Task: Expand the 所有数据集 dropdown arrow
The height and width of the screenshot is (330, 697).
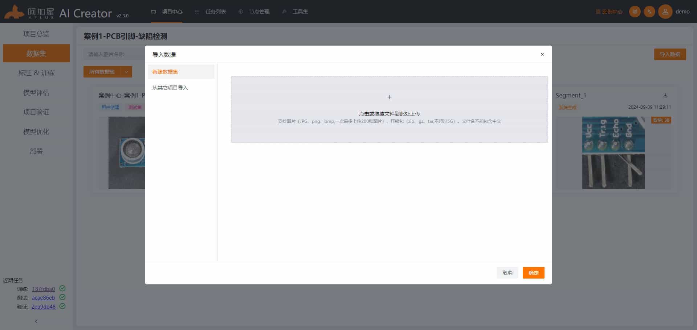Action: pyautogui.click(x=126, y=72)
